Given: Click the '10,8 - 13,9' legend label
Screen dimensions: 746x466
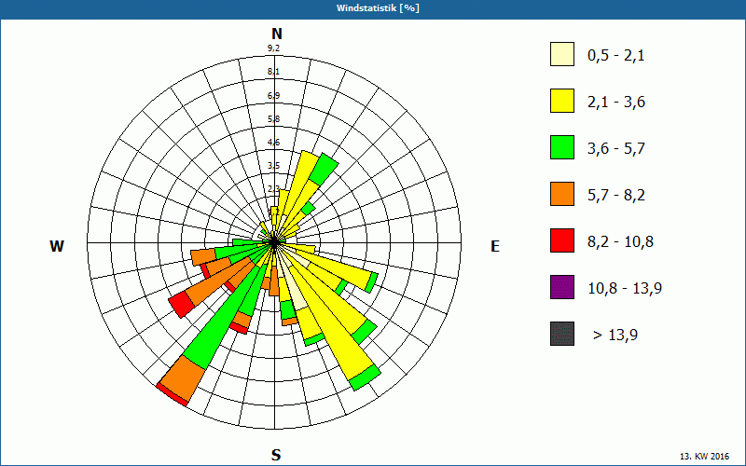Looking at the screenshot, I should coord(625,289).
